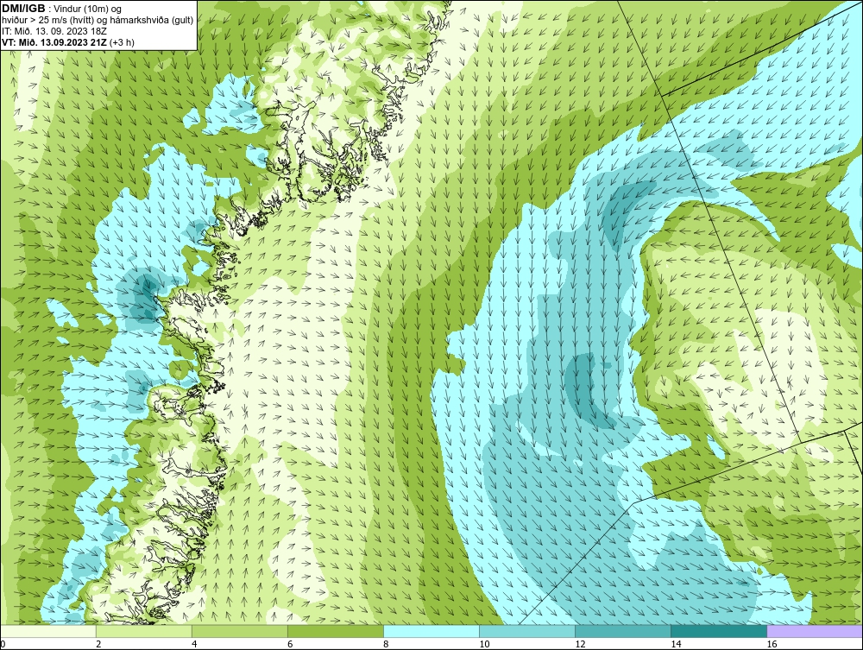This screenshot has width=863, height=650.
Task: Click the legend label '16'
Action: coord(772,644)
